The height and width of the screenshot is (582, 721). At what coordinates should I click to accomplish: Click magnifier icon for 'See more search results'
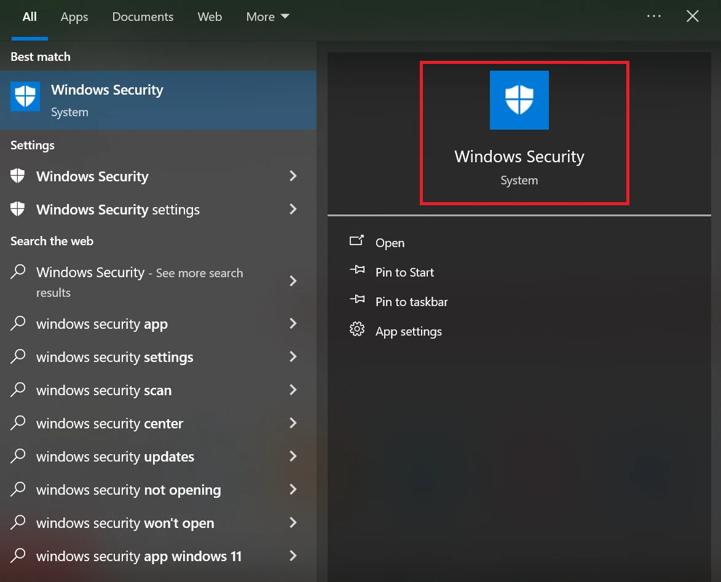(18, 271)
